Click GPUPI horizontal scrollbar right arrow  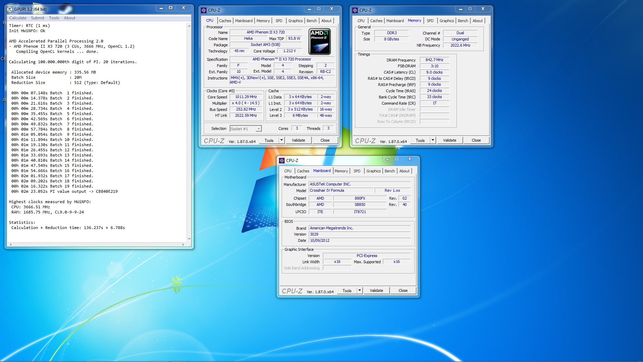pos(183,244)
